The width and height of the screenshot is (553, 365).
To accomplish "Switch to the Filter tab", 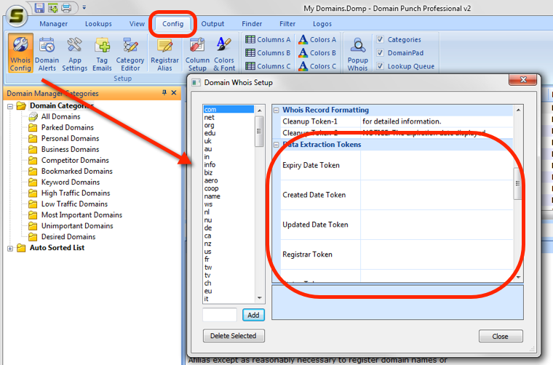I will 287,24.
